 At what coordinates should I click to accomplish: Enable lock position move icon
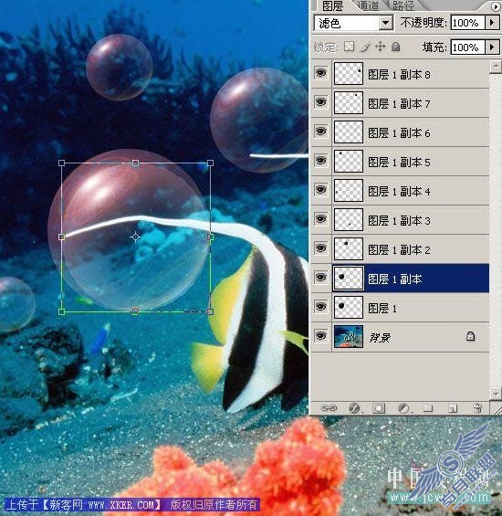[x=381, y=47]
